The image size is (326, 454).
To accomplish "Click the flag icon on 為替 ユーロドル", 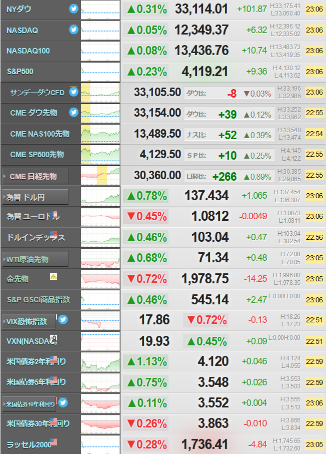I will point(53,214).
